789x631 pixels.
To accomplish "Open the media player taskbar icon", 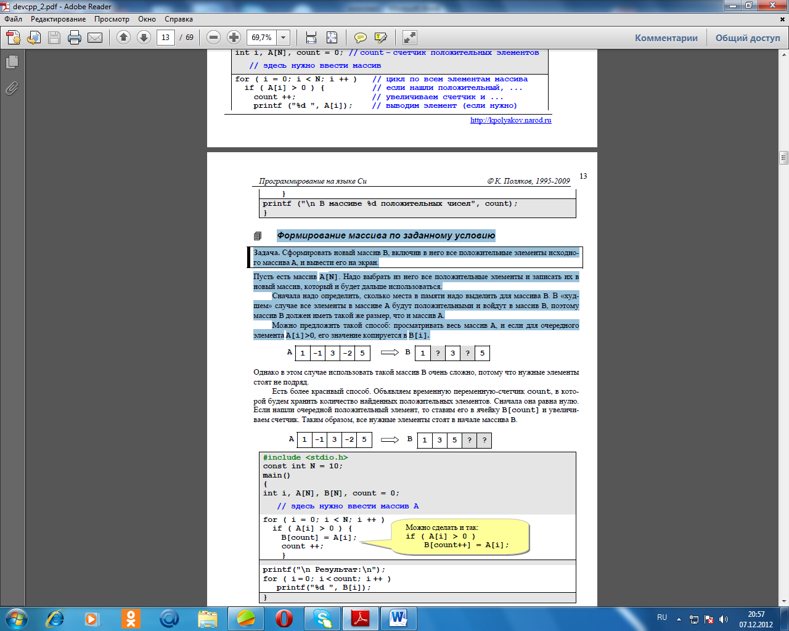I will pyautogui.click(x=91, y=618).
